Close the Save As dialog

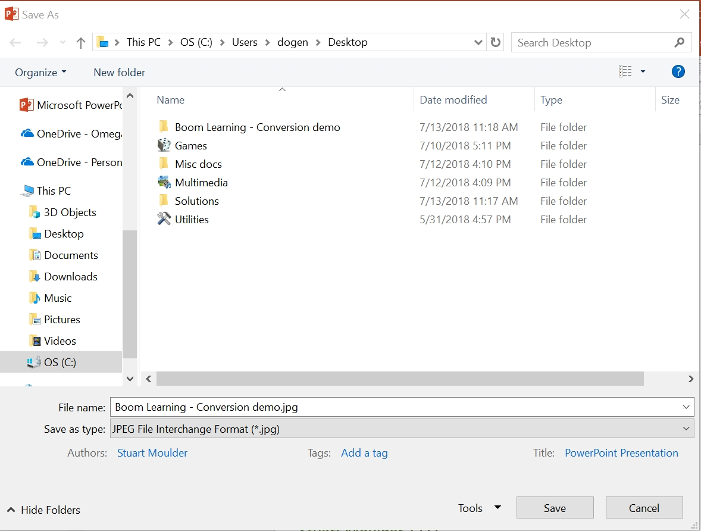click(684, 14)
